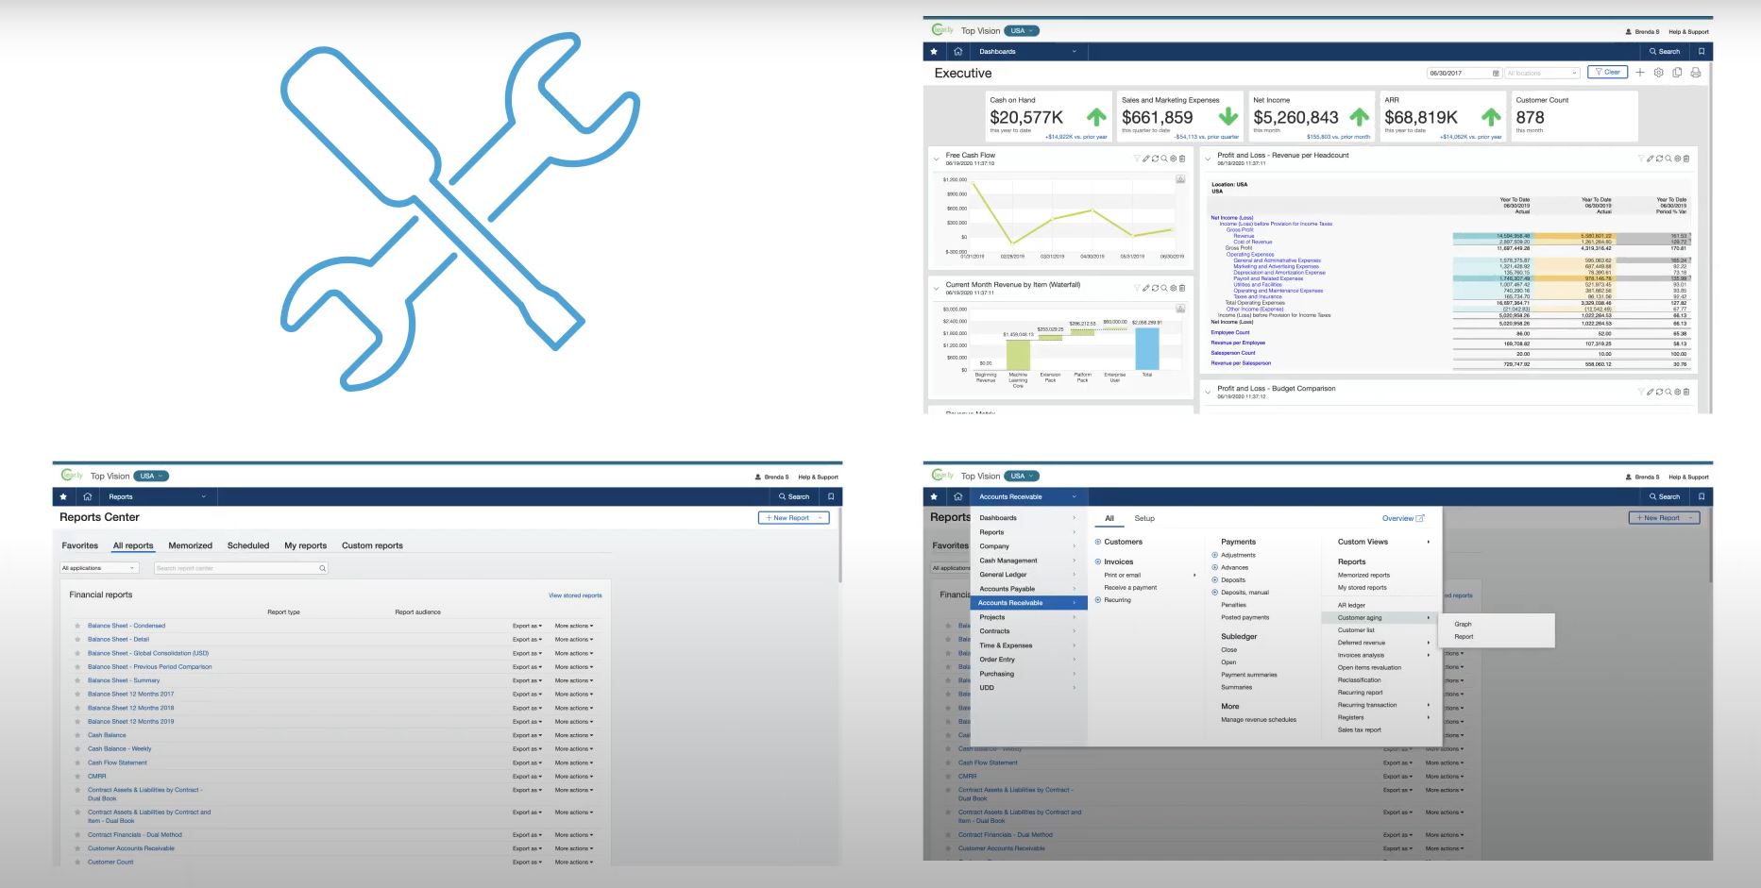Click the New Report button in Reports Center

point(793,518)
